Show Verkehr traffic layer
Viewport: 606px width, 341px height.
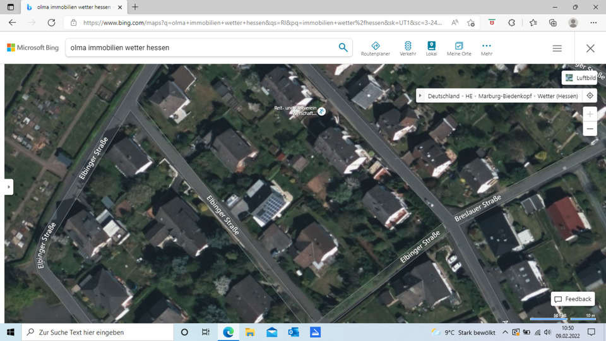(x=408, y=49)
